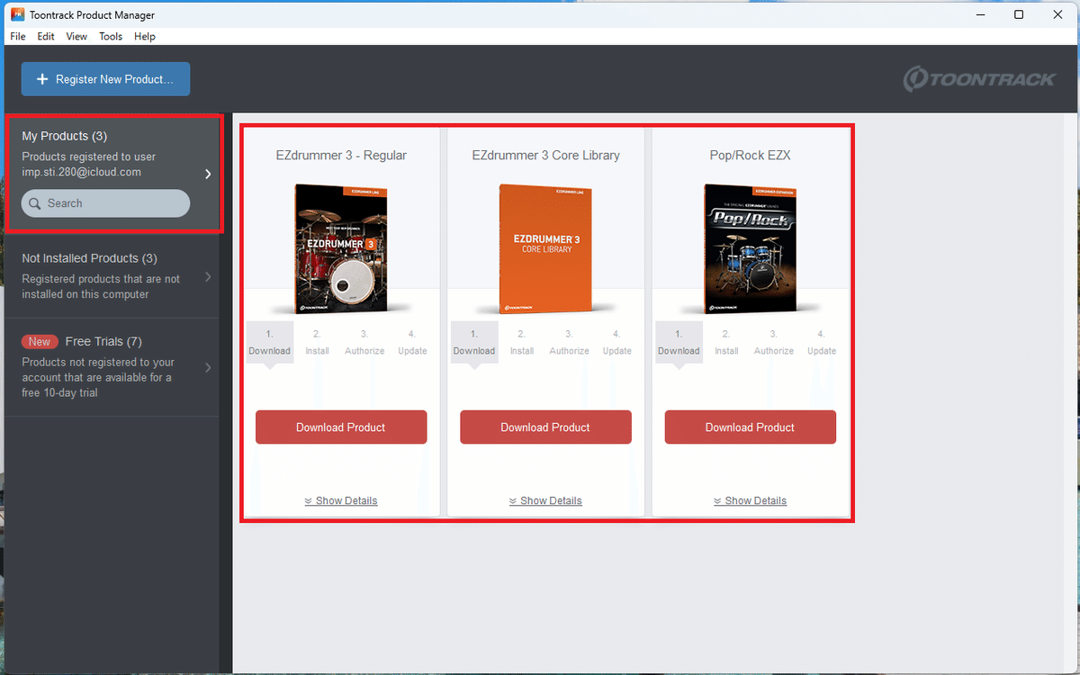Expand the Not Installed Products chevron
This screenshot has height=675, width=1080.
(x=208, y=276)
